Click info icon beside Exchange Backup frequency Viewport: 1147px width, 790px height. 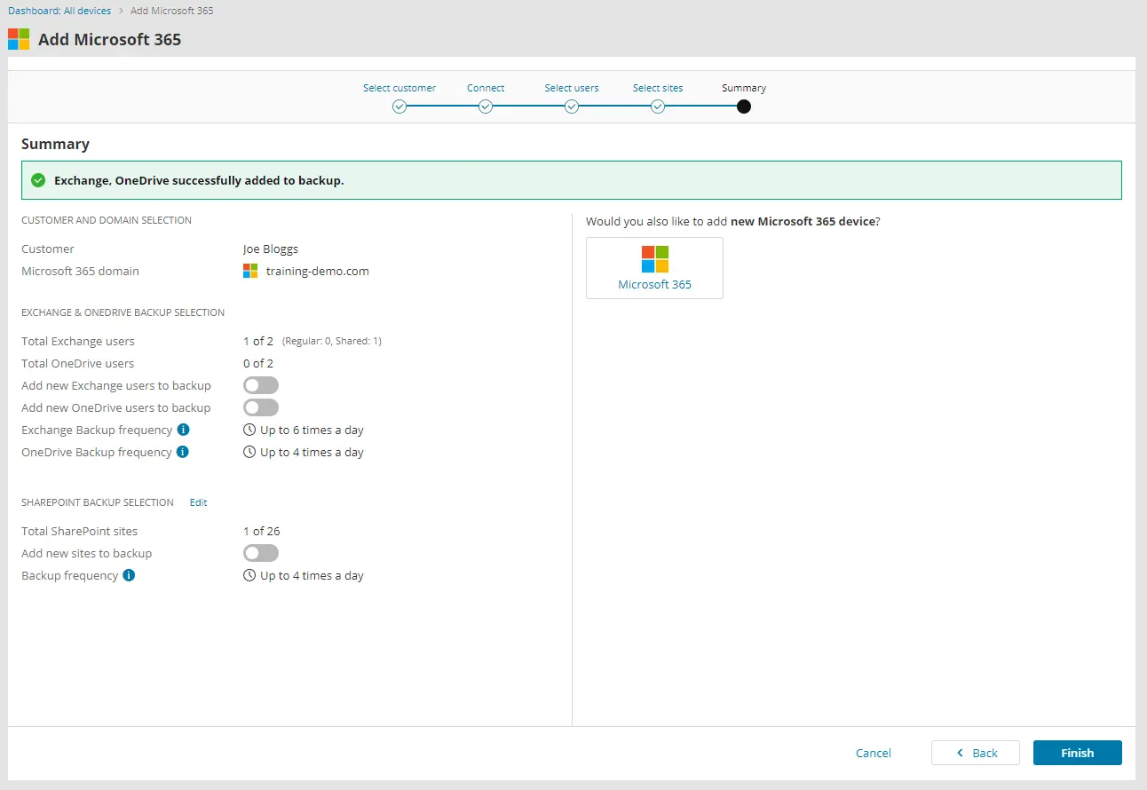pyautogui.click(x=184, y=430)
